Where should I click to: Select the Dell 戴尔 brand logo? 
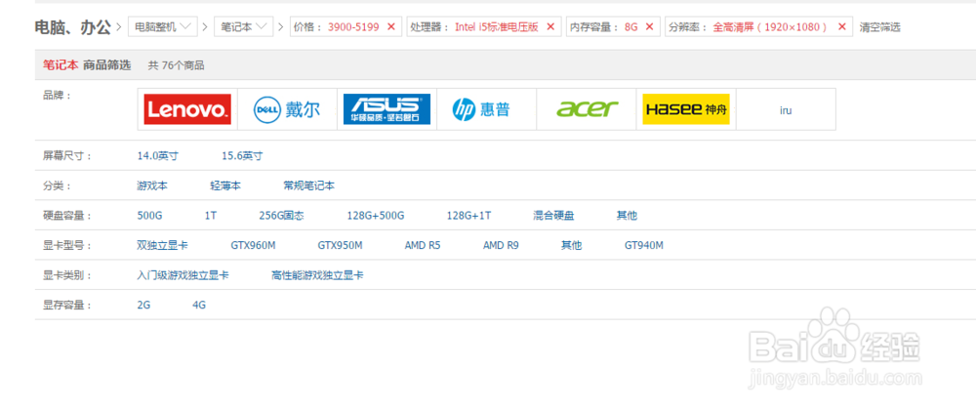pyautogui.click(x=287, y=109)
